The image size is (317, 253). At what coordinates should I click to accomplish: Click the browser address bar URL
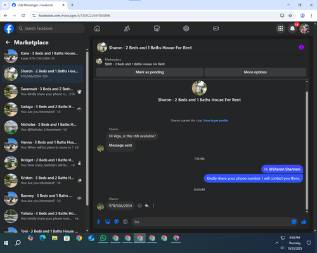point(74,16)
